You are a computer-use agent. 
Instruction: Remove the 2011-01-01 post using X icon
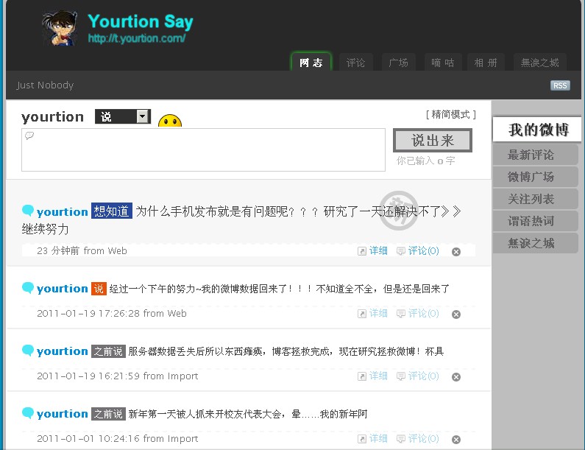[456, 440]
